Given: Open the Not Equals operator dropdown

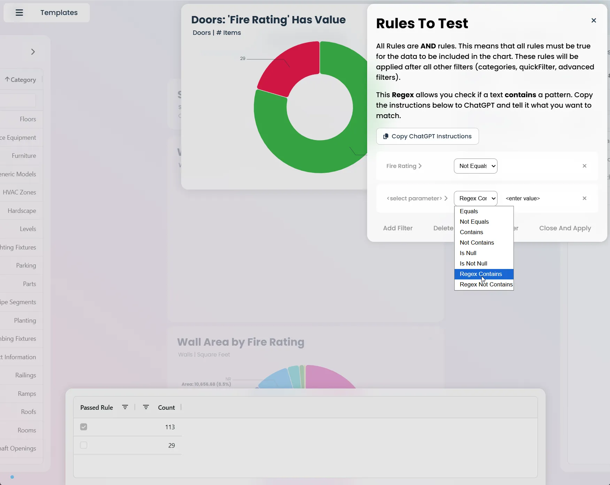Looking at the screenshot, I should 476,166.
